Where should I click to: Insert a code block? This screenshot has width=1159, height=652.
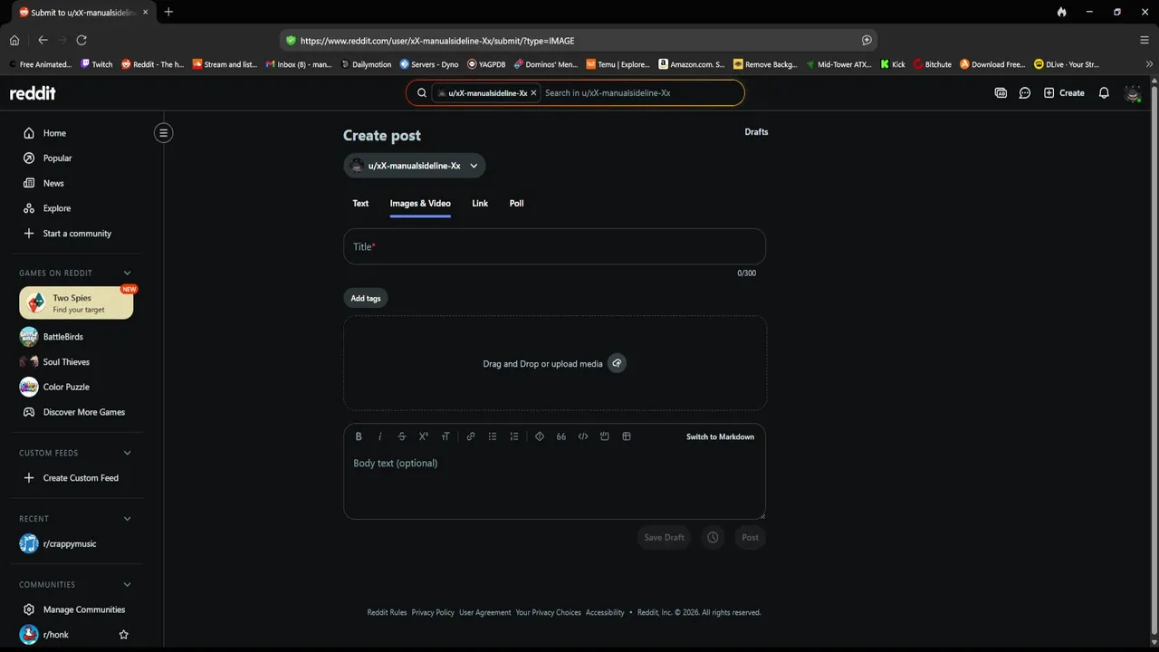605,436
